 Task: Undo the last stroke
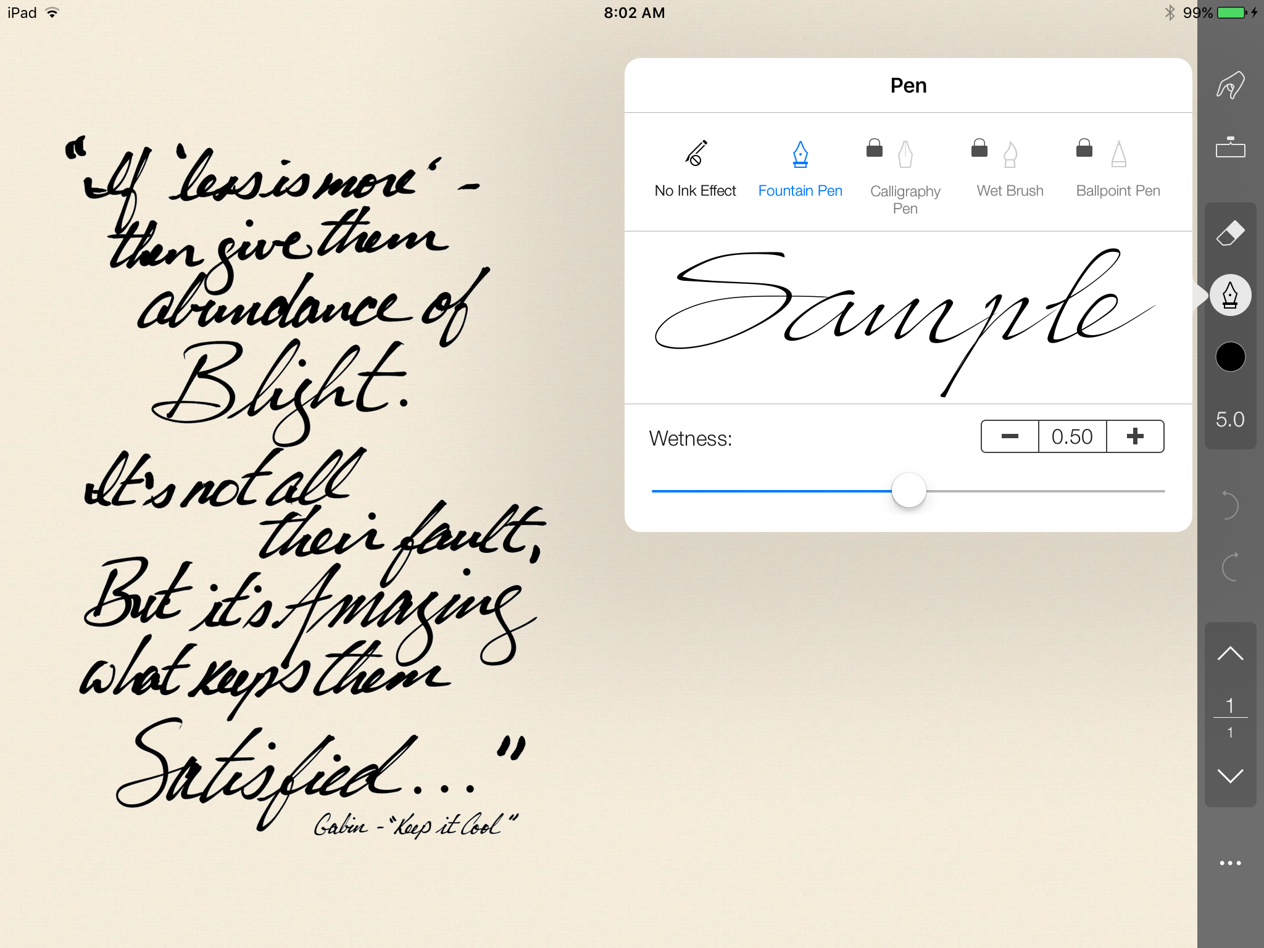pos(1230,505)
